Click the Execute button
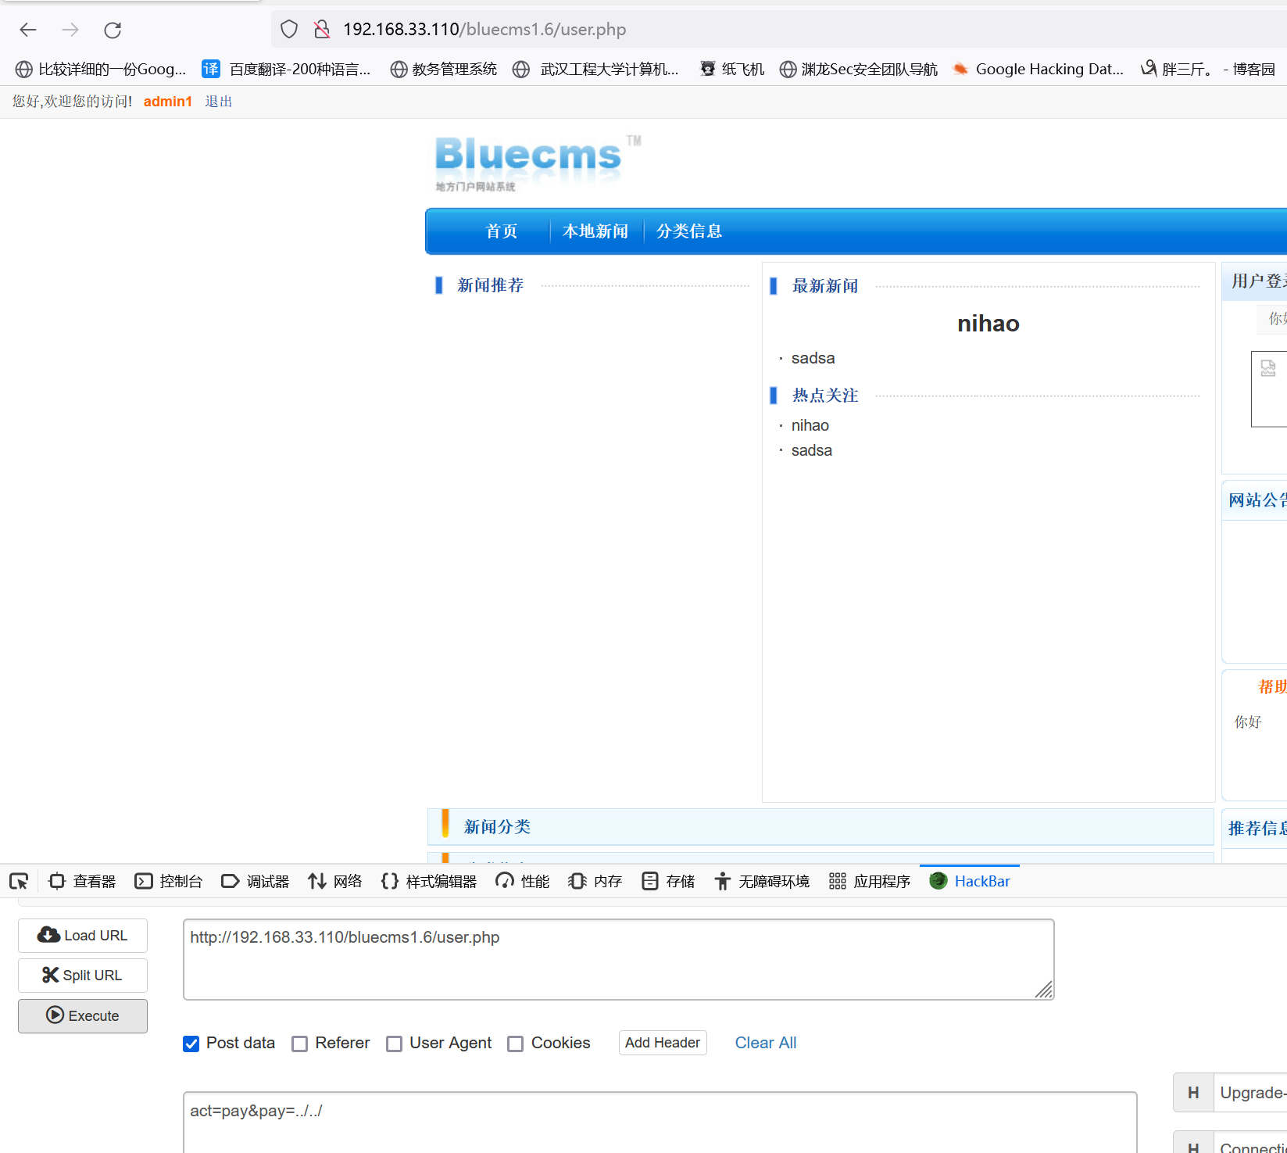The width and height of the screenshot is (1287, 1153). [x=83, y=1016]
